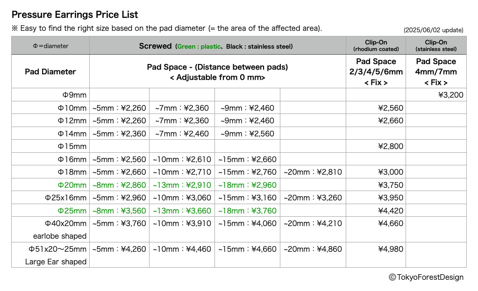
Task: Select the Φ9mm row label
Action: pos(74,95)
